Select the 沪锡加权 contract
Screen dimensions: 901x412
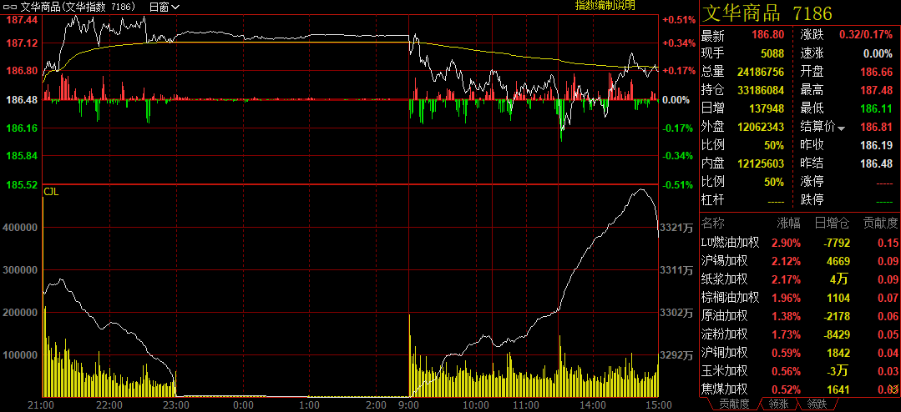coord(725,261)
